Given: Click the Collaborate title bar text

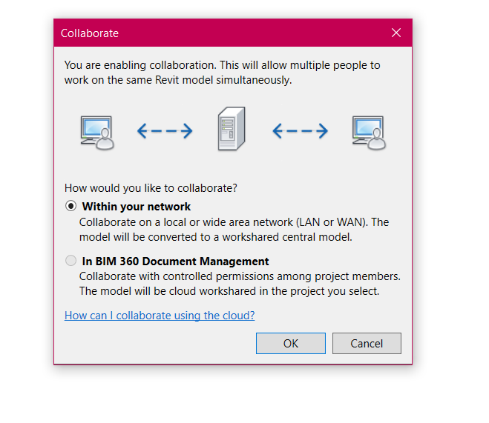Looking at the screenshot, I should coord(90,33).
